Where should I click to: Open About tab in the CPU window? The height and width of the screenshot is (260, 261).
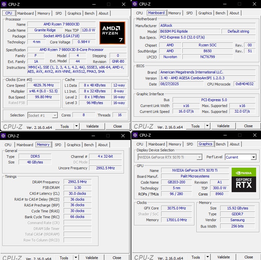103,13
